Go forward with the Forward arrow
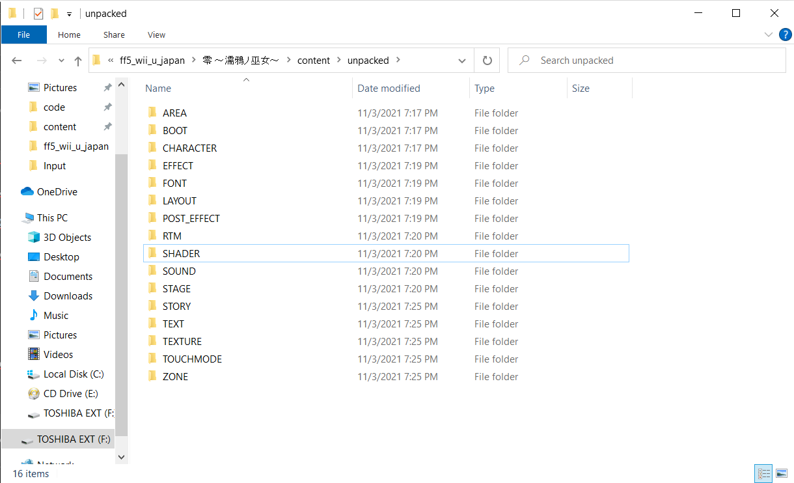The width and height of the screenshot is (794, 483). [42, 61]
